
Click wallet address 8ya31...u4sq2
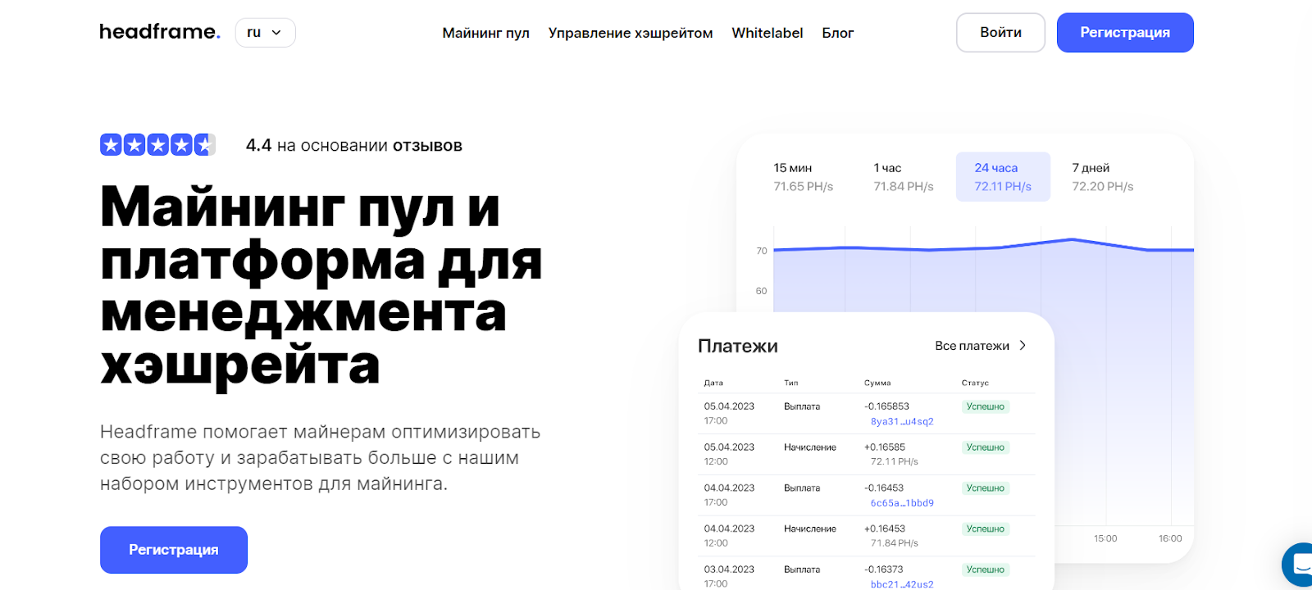[x=902, y=421]
